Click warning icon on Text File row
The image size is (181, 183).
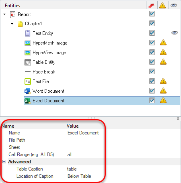(x=163, y=81)
